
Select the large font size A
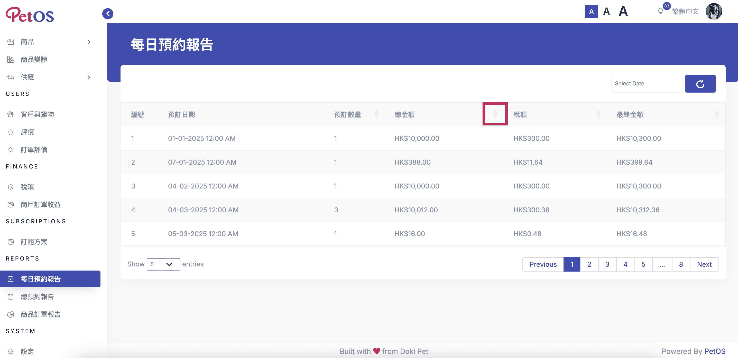click(x=623, y=12)
